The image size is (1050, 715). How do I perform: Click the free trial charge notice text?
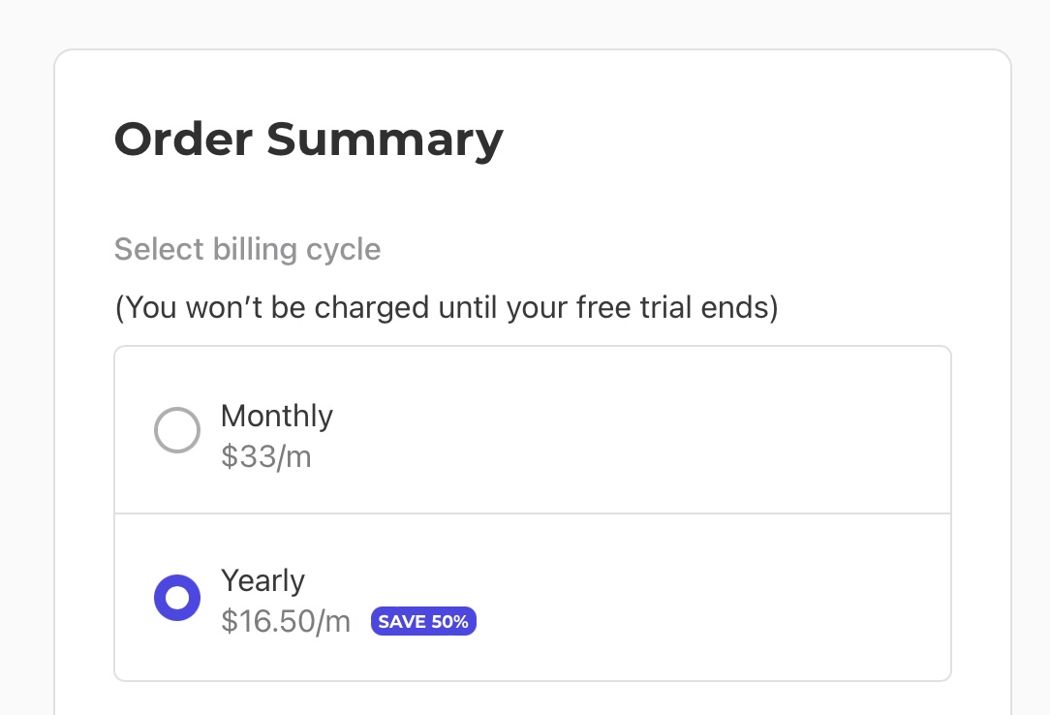coord(447,308)
